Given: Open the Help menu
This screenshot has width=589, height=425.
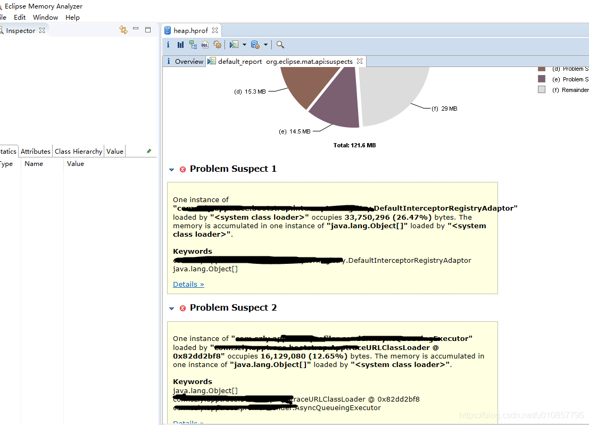Looking at the screenshot, I should (72, 17).
